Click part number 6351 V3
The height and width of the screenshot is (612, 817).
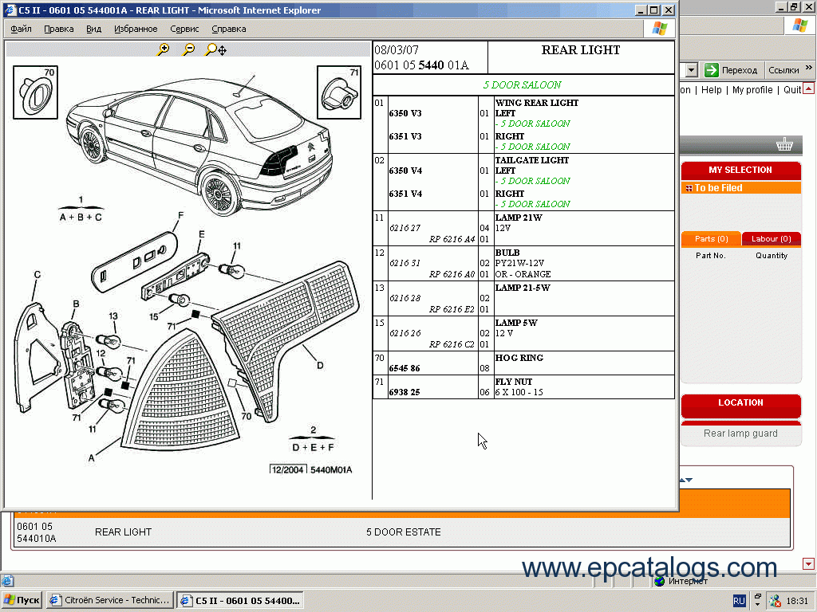(x=405, y=136)
